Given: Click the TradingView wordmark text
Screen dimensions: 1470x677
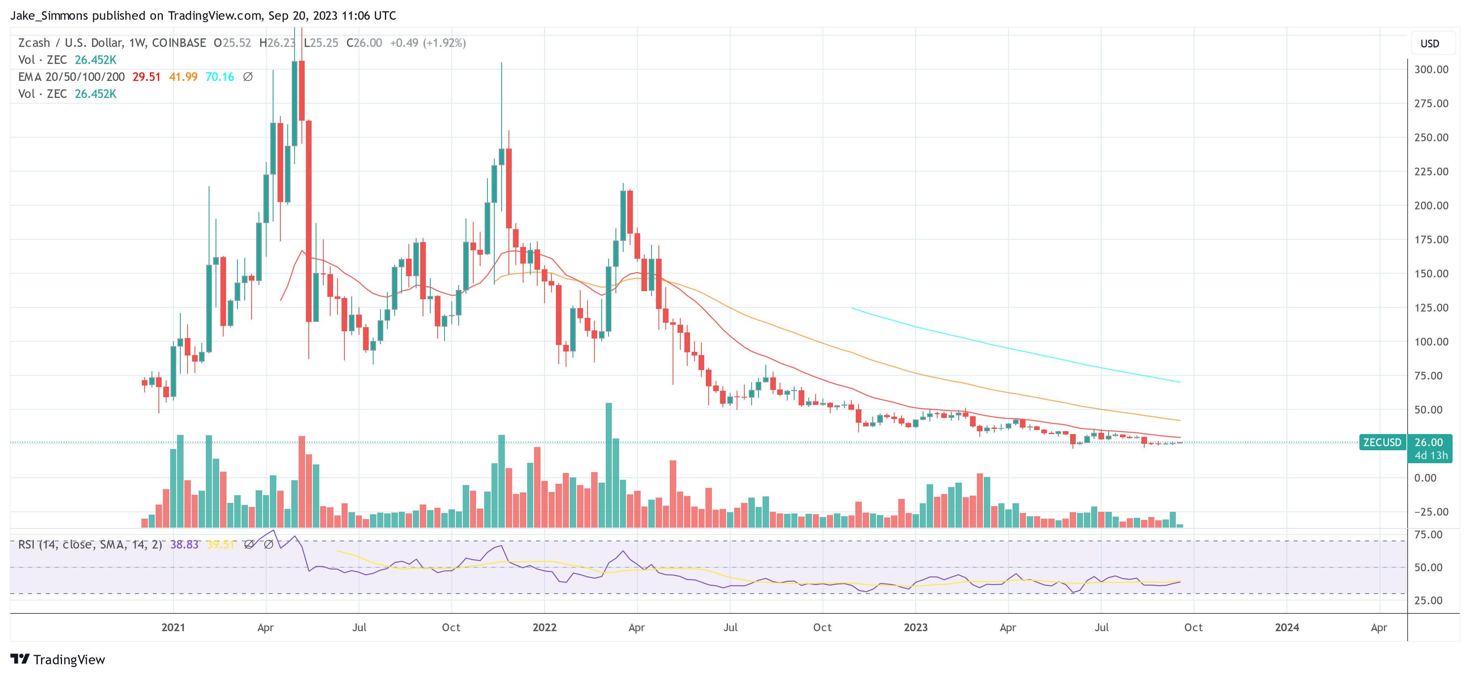Looking at the screenshot, I should tap(69, 659).
